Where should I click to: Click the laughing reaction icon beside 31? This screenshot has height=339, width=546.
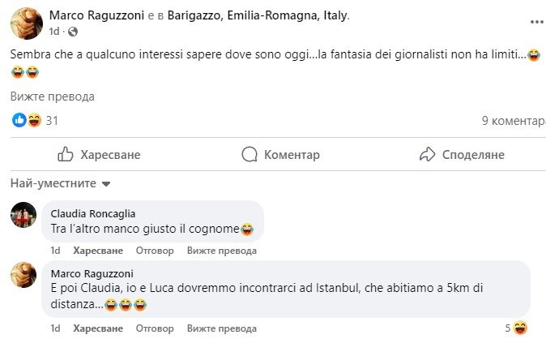(34, 121)
